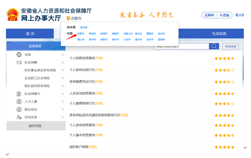Choose 合肥市 in city list
The width and height of the screenshot is (251, 158).
pos(81,34)
